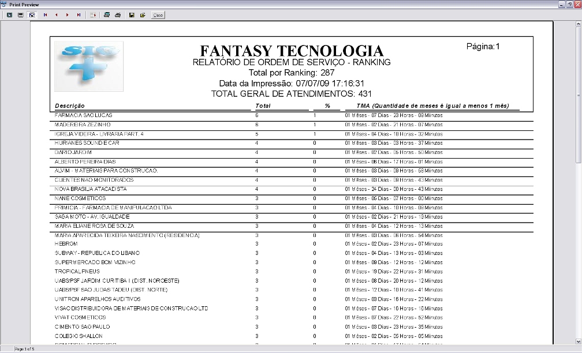Click 'IGREJA VIDEIRA - LIVRARIA PART. 4'

99,134
